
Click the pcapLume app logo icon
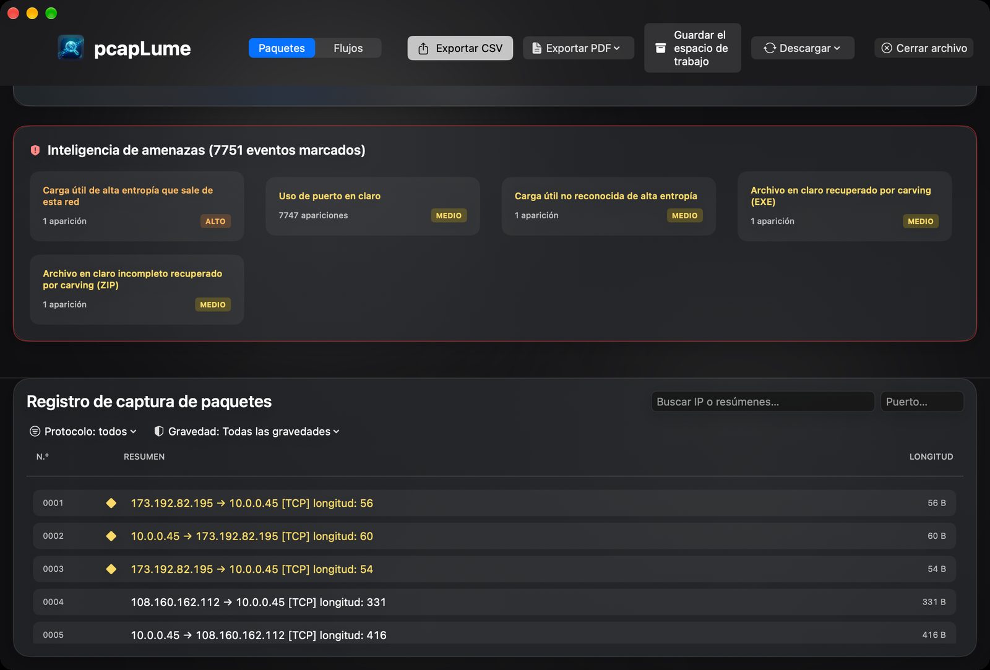[71, 48]
